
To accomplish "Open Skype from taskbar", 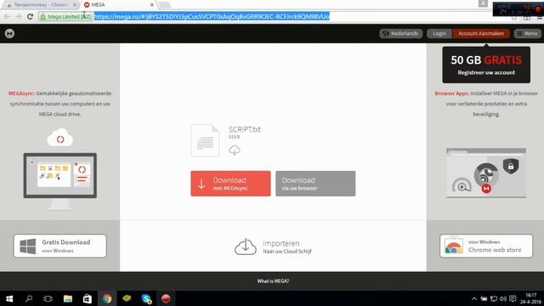I will (146, 298).
